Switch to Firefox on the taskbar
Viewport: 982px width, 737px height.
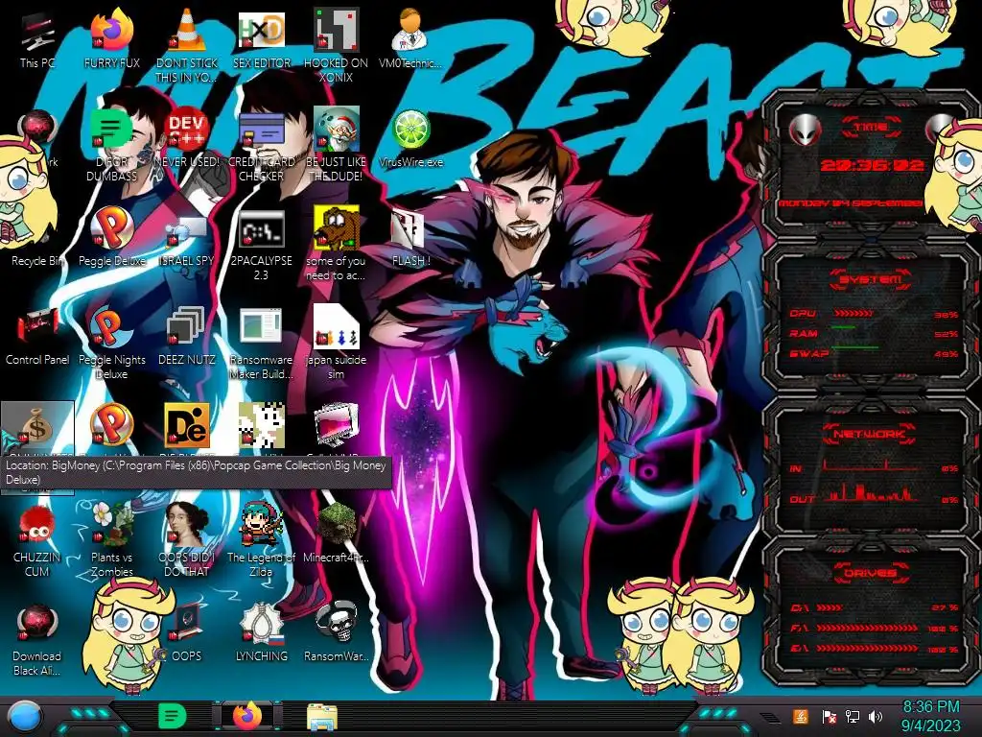tap(247, 716)
